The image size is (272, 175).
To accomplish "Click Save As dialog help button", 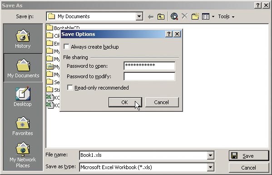I will coord(258,5).
